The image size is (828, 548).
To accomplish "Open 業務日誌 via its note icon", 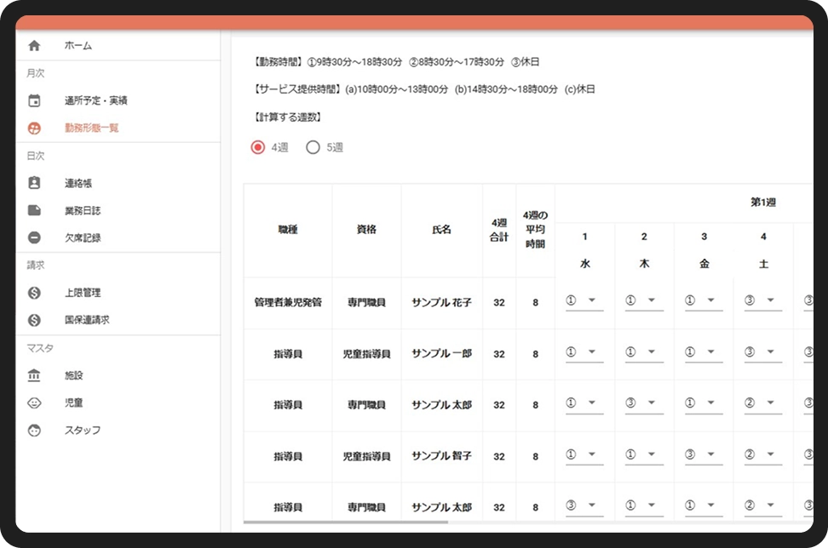I will pos(34,210).
